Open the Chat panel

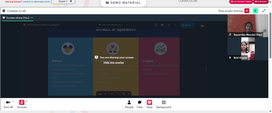(x=140, y=104)
